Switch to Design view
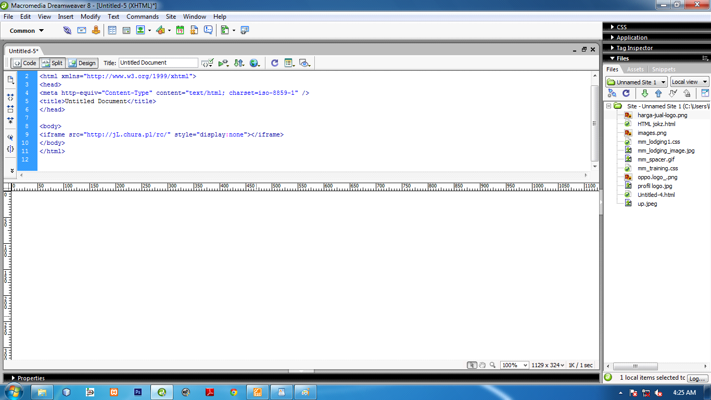711x400 pixels. pos(82,63)
